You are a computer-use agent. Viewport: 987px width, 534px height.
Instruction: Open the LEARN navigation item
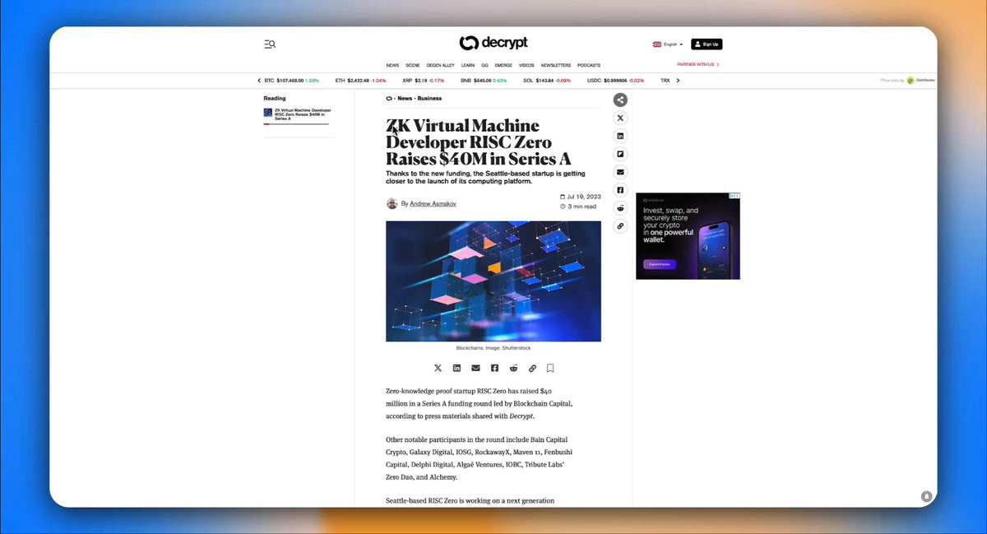tap(468, 65)
